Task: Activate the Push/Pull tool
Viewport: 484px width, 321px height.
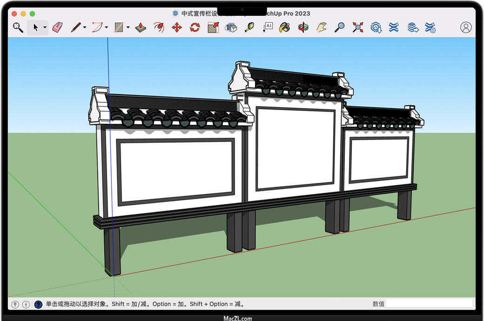Action: [x=141, y=27]
